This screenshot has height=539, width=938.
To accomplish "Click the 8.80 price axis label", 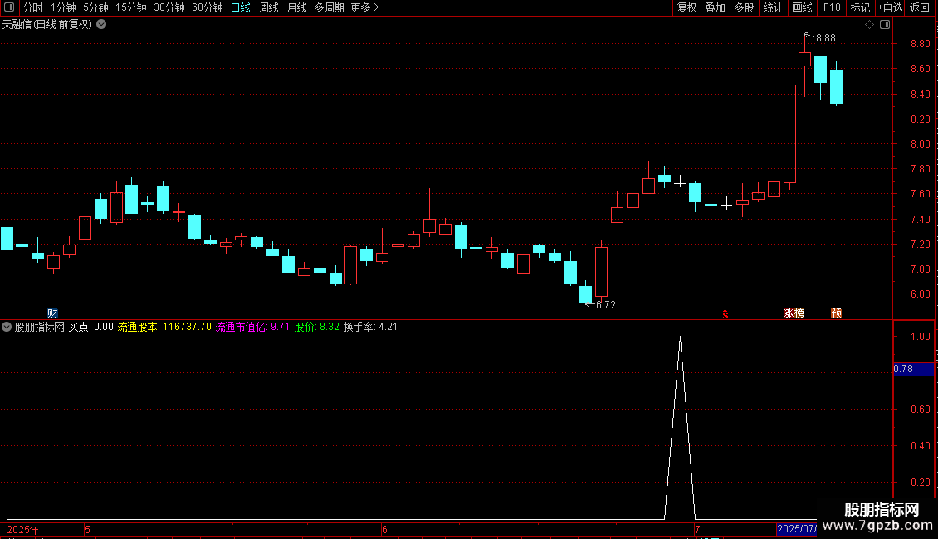I will coord(920,44).
